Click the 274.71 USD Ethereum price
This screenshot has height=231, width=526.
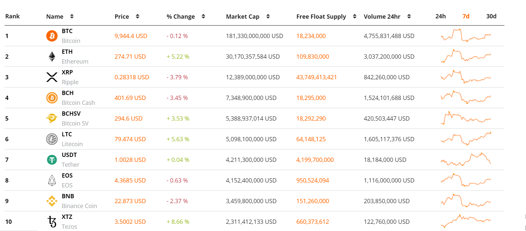tap(130, 57)
